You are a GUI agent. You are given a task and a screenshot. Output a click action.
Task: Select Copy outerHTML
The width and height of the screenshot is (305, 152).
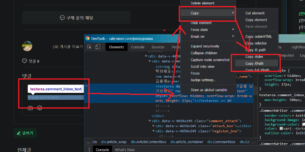click(x=257, y=37)
